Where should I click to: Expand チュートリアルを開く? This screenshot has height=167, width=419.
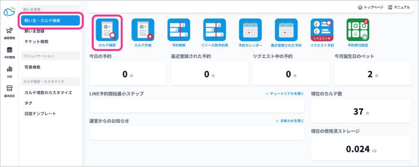(x=285, y=94)
